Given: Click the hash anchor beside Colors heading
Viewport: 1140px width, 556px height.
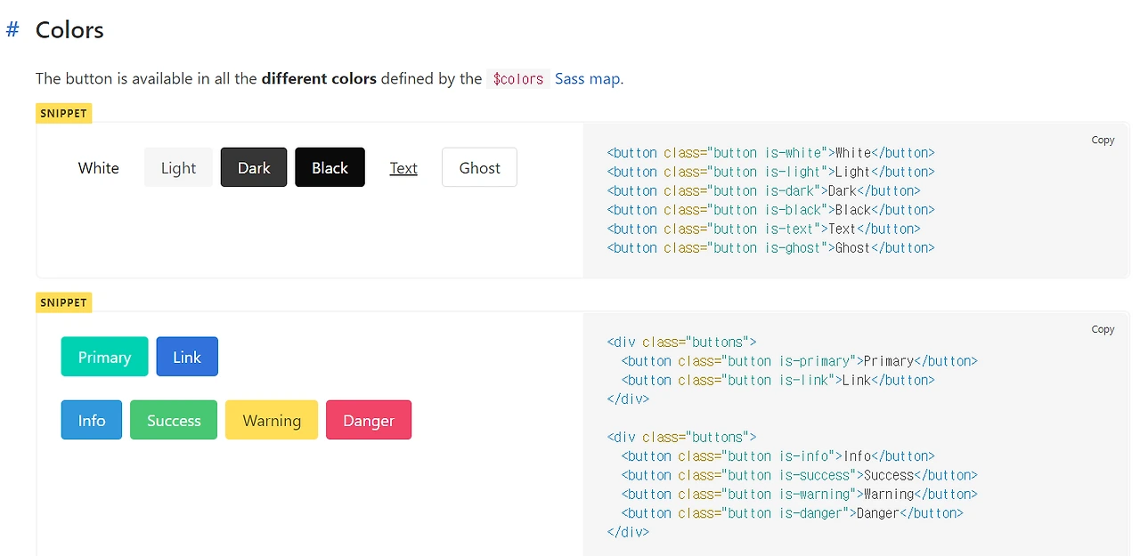Looking at the screenshot, I should click(x=12, y=29).
